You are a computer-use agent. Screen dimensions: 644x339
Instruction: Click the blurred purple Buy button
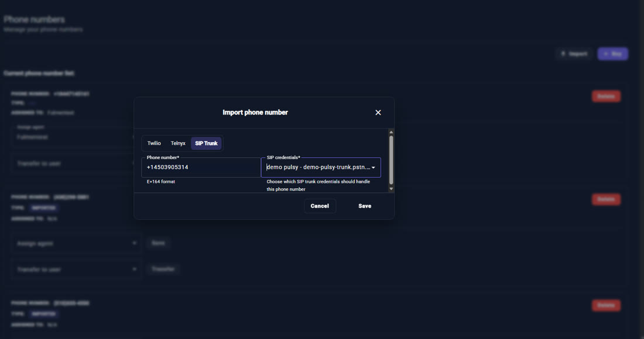[612, 54]
